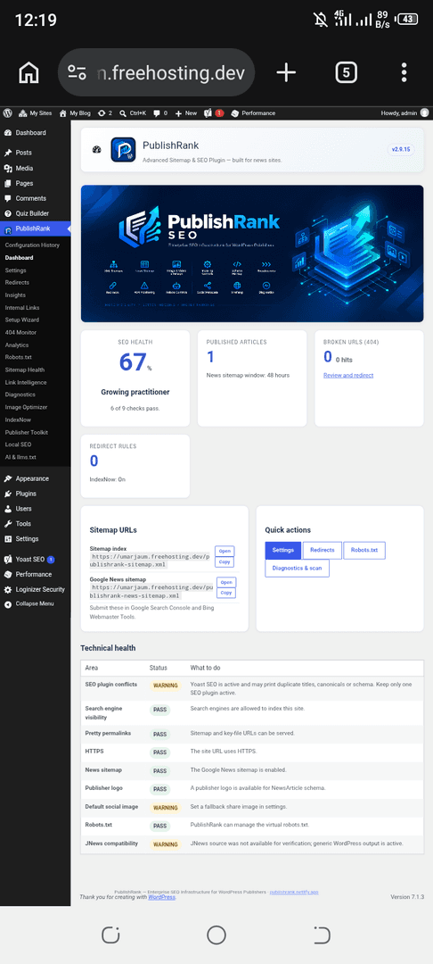Open the New content menu in admin bar

point(186,113)
